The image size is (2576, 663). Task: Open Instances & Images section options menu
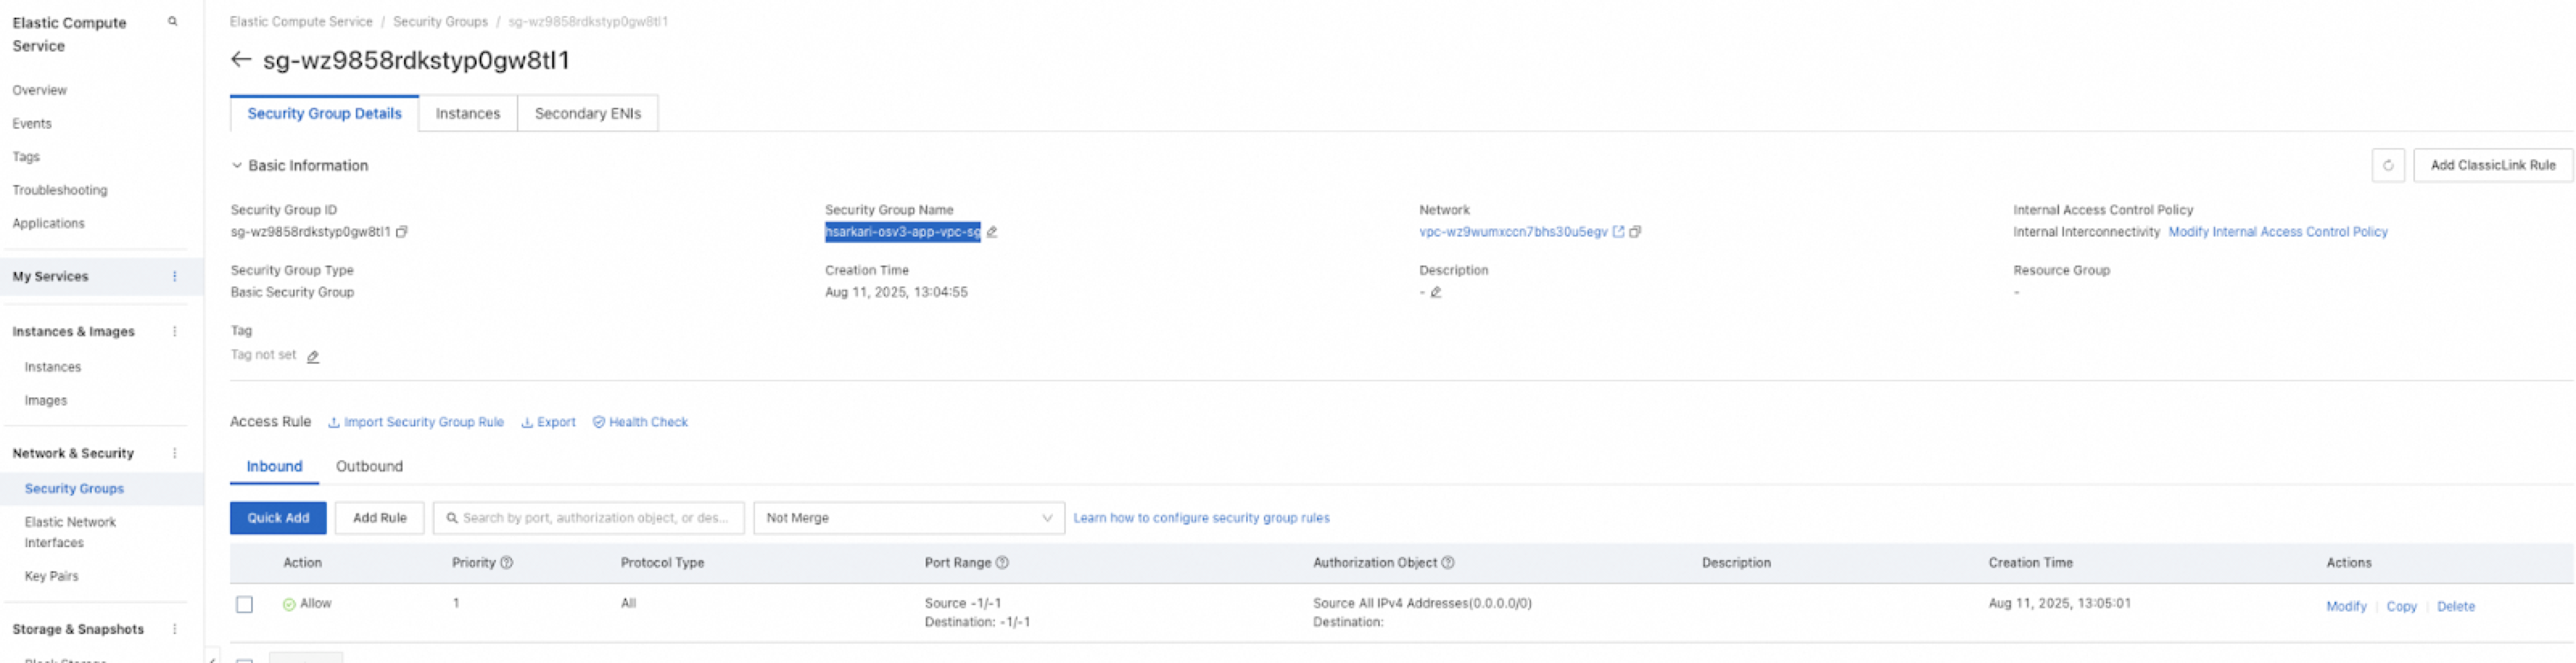pos(175,332)
